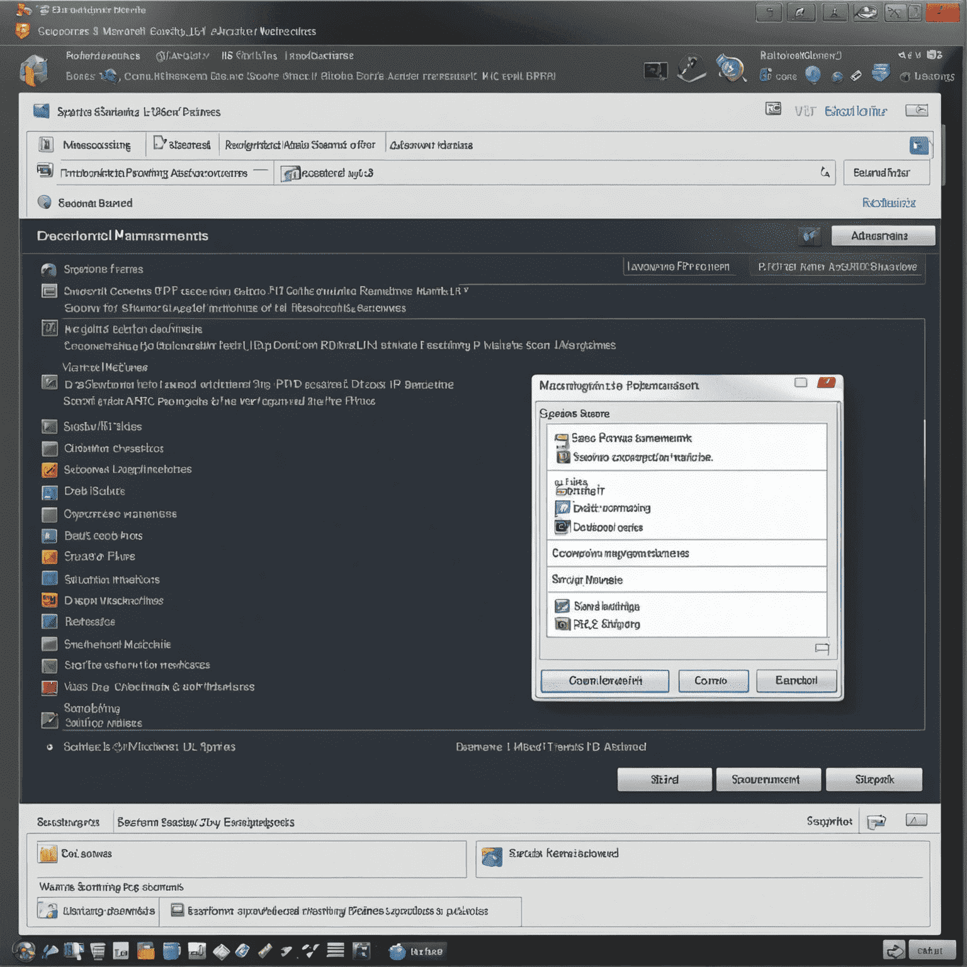Toggle checkbox for 'Snoesnlt Coentns' row
Screen dimensions: 967x967
[x=49, y=291]
